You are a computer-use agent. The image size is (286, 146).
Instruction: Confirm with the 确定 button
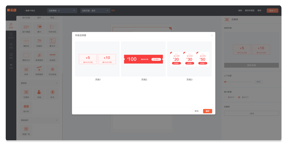(207, 111)
